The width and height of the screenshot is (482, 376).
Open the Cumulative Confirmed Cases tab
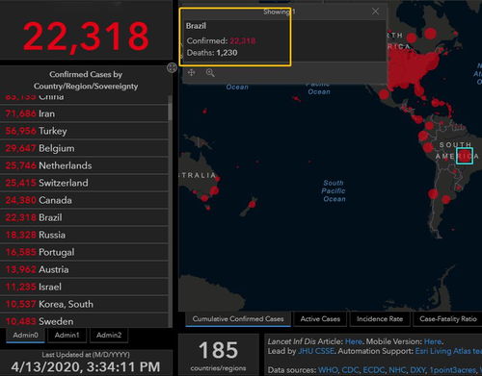pos(238,319)
